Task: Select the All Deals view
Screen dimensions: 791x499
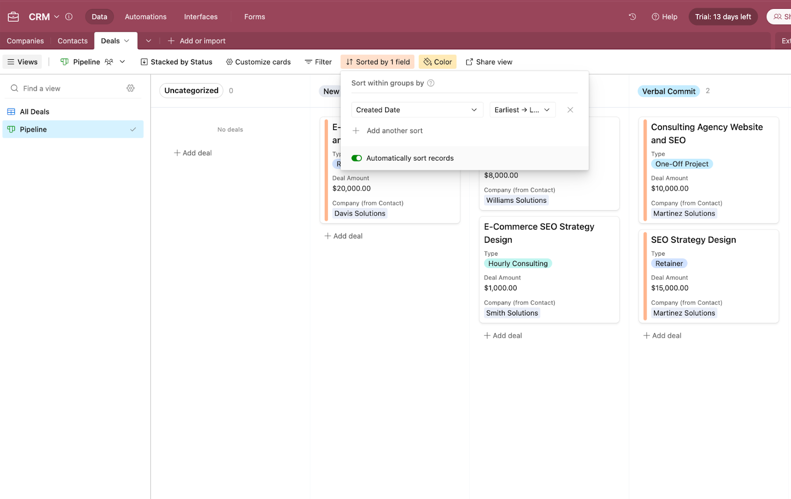Action: click(x=73, y=112)
